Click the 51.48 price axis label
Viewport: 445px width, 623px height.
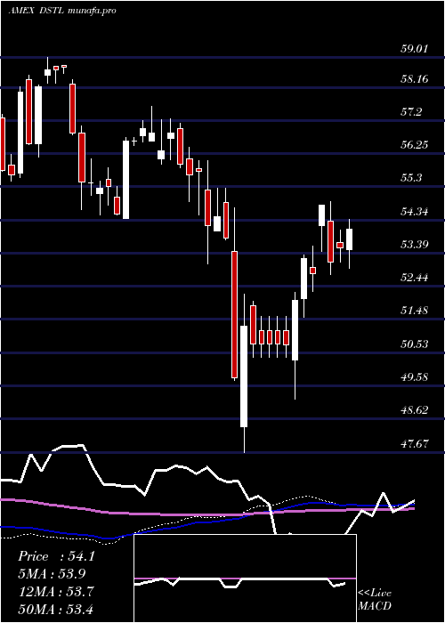point(414,311)
